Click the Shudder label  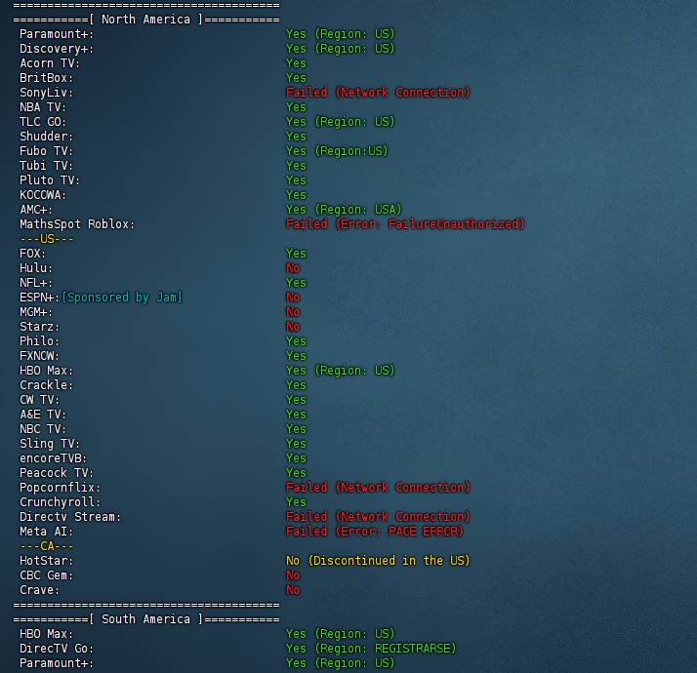pyautogui.click(x=46, y=137)
